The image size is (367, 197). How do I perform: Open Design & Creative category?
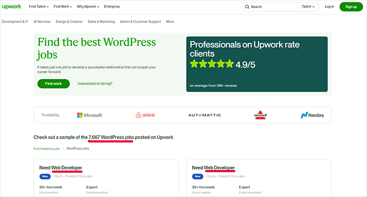point(69,22)
